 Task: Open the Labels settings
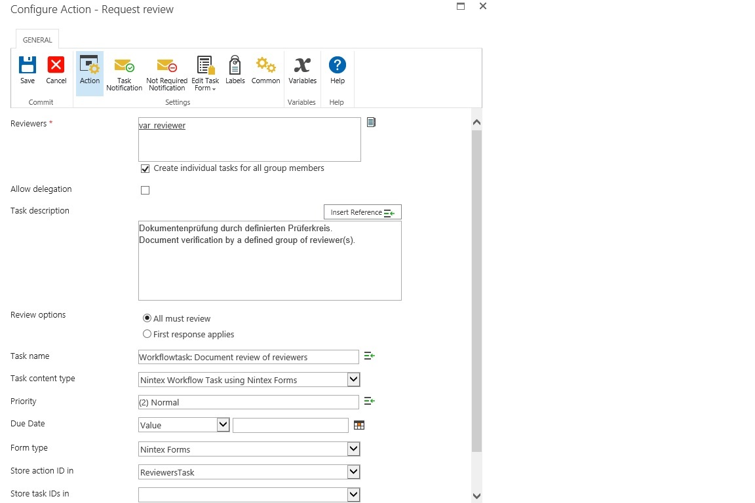[235, 70]
